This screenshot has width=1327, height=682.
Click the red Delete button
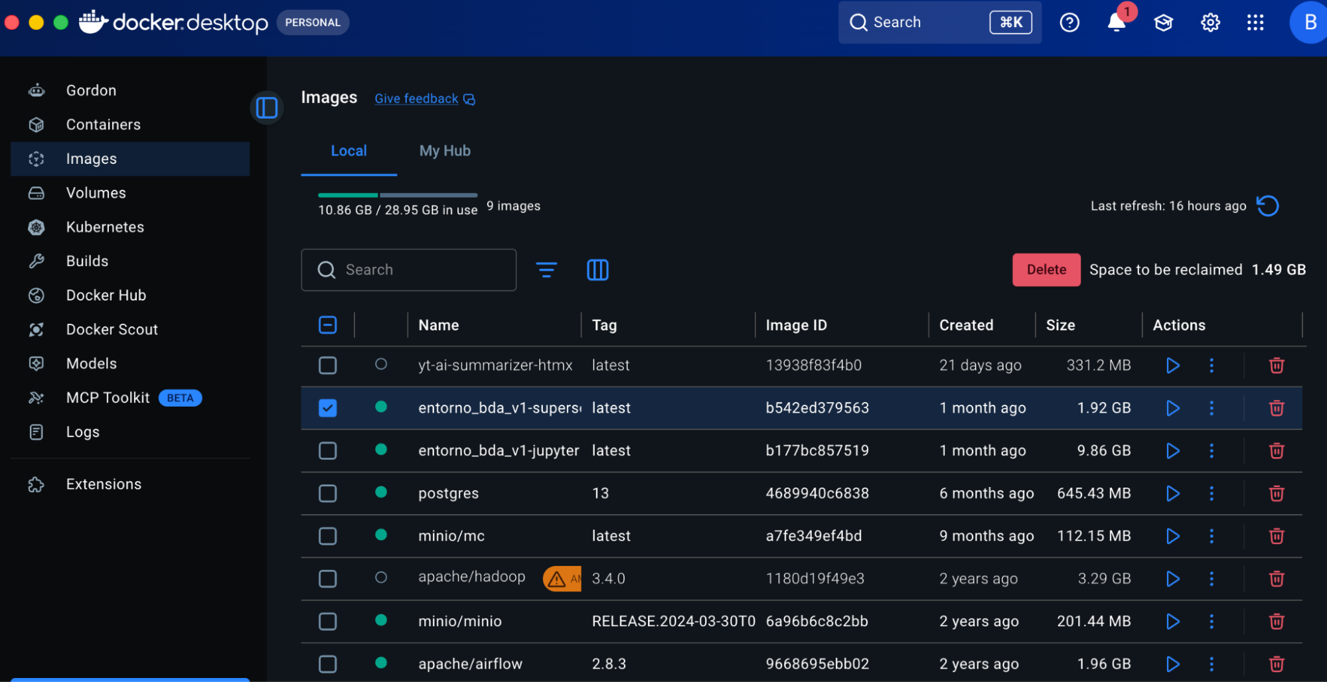(1046, 270)
